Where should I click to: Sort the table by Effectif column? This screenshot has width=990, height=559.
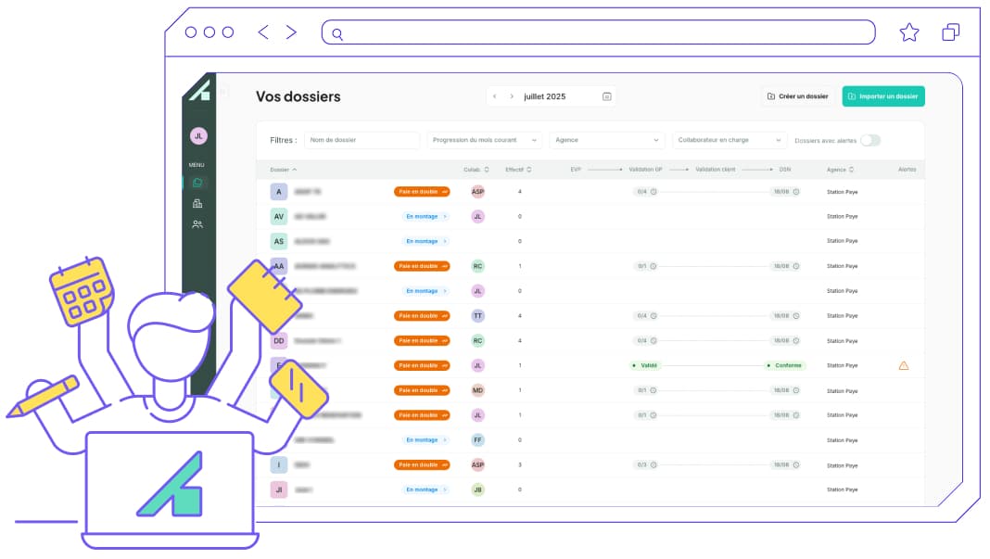[518, 170]
